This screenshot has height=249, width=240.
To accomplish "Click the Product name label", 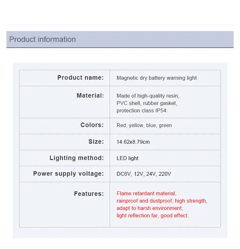I will tap(80, 77).
